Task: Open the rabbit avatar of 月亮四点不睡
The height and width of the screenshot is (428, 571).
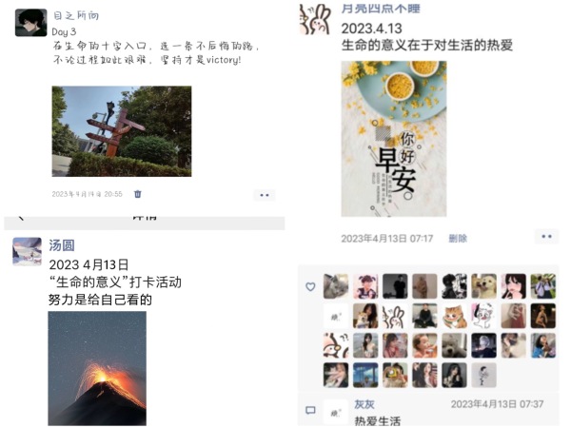Action: pos(315,19)
